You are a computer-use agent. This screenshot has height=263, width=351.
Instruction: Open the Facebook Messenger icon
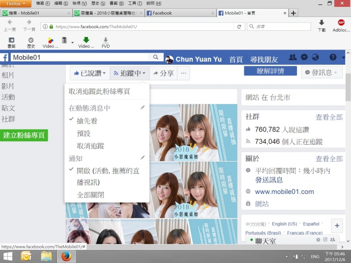(304, 57)
